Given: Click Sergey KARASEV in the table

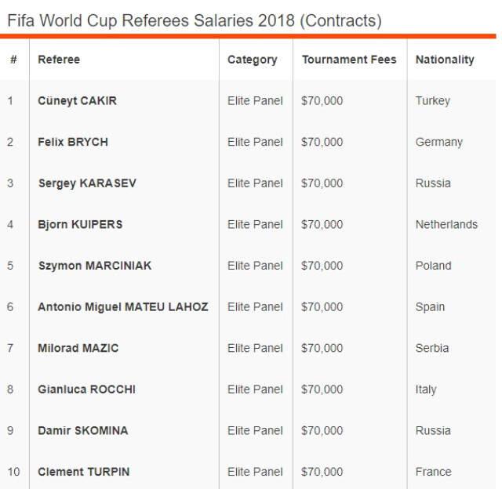Looking at the screenshot, I should point(87,183).
